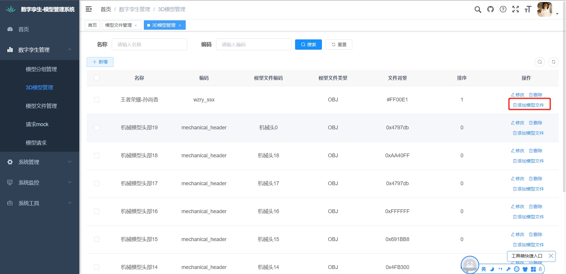Screen dimensions: 566x274
Task: Expand the 系统监控 sidebar menu
Action: (x=40, y=183)
